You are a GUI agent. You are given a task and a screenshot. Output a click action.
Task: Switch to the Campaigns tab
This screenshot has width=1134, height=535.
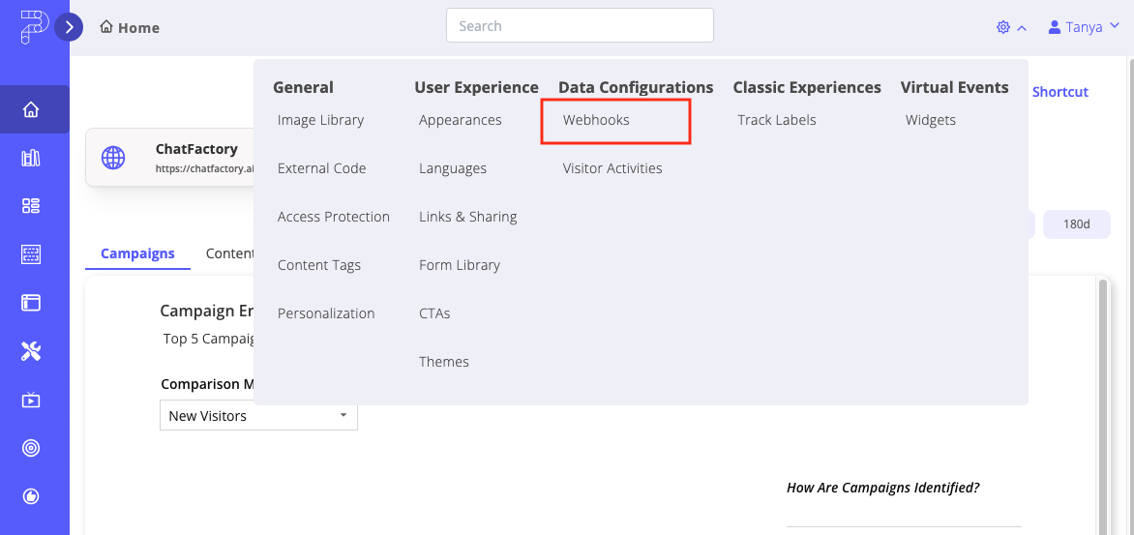click(x=137, y=253)
